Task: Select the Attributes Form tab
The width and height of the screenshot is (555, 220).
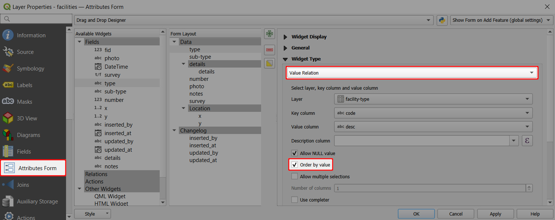Action: pos(33,168)
